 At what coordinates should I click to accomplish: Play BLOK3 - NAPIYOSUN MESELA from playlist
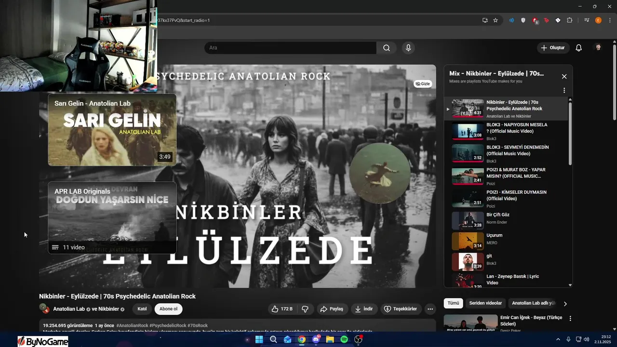(506, 131)
